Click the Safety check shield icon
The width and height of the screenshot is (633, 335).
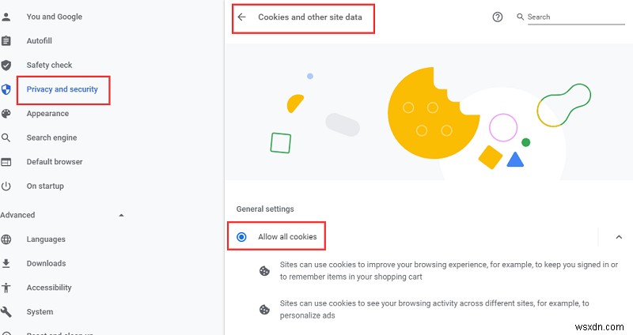click(x=6, y=66)
